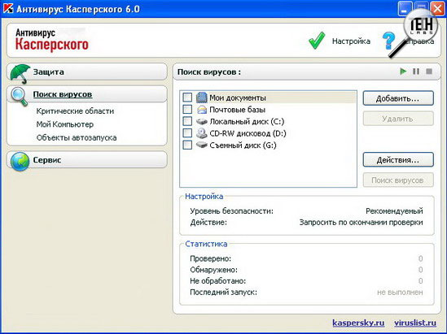Click the Съемный диск (G:) drive icon

202,145
